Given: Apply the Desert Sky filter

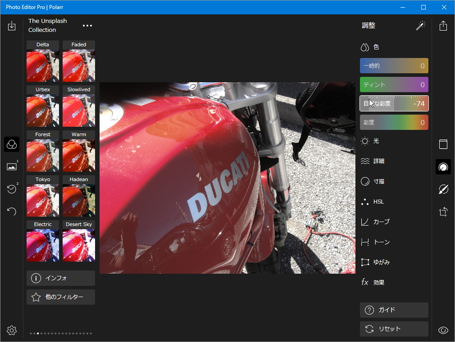Looking at the screenshot, I should pyautogui.click(x=79, y=240).
